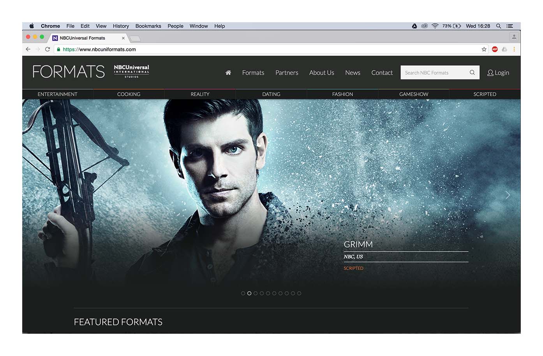This screenshot has height=356, width=543.
Task: Select the REALITY category tab
Action: point(200,94)
